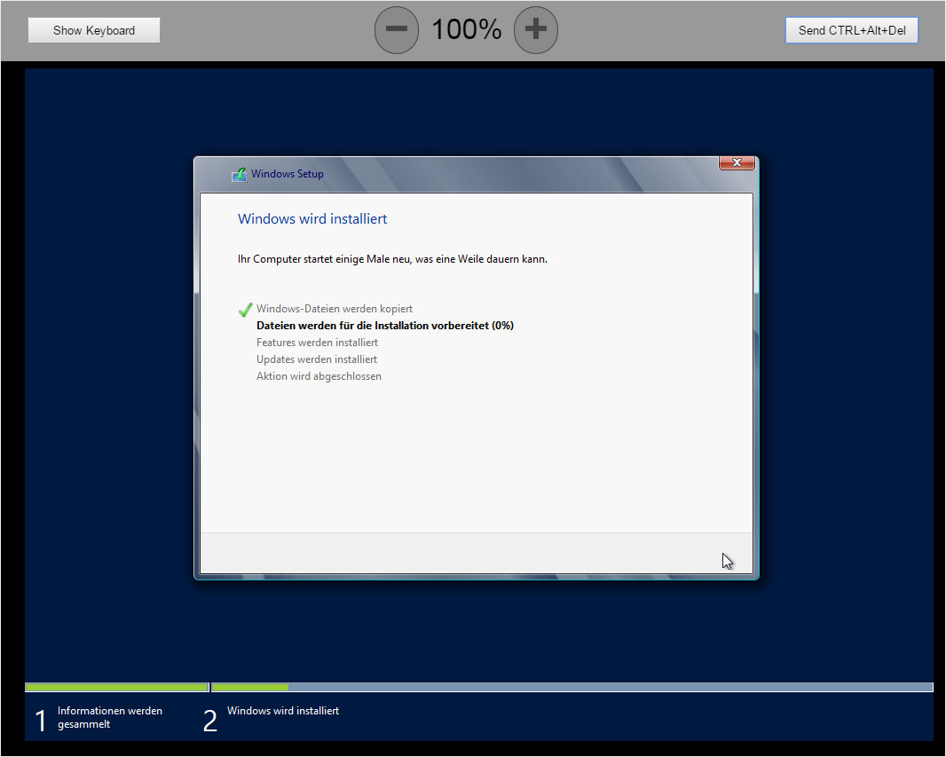The width and height of the screenshot is (946, 757).
Task: Click the "Windows Setup" title bar text
Action: [x=288, y=174]
